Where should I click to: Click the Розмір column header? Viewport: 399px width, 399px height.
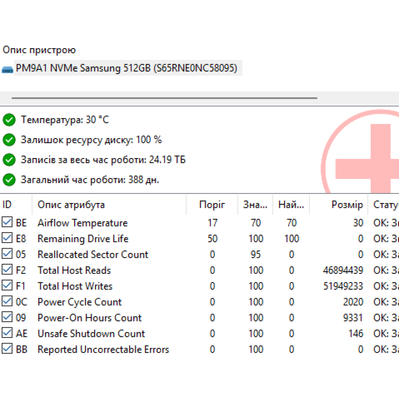click(x=347, y=205)
